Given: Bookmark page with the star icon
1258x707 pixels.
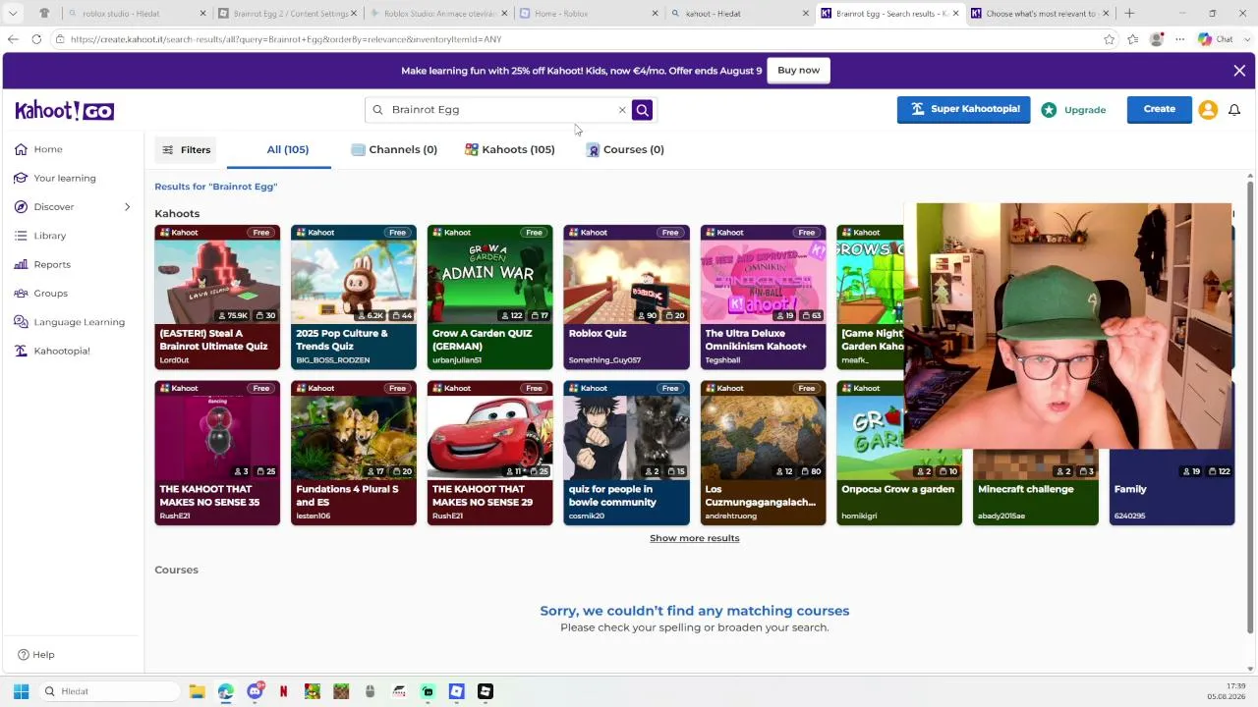Looking at the screenshot, I should click(x=1110, y=39).
